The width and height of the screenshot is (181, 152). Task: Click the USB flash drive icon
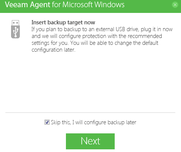pos(16,29)
